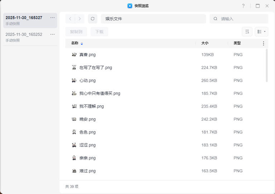
Task: Click the 复制到 button
Action: [76, 32]
